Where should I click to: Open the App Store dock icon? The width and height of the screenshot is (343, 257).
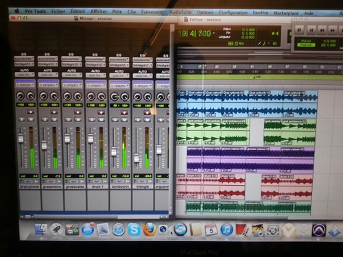88,229
